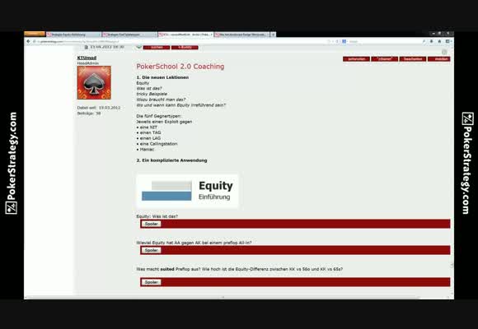Reveal the spoiler for AA gegen AK question

pos(152,250)
